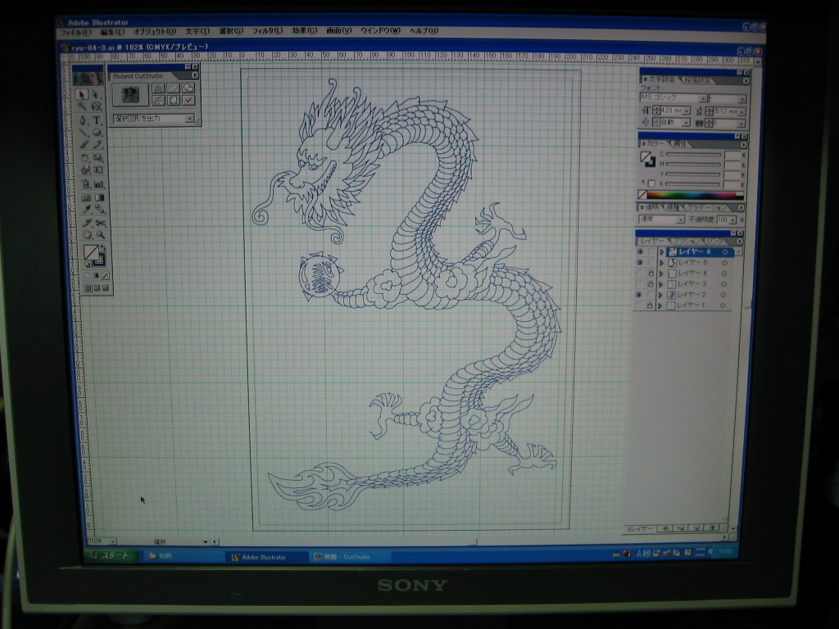Viewport: 839px width, 629px height.
Task: Pick the Paintbrush tool
Action: [x=84, y=144]
